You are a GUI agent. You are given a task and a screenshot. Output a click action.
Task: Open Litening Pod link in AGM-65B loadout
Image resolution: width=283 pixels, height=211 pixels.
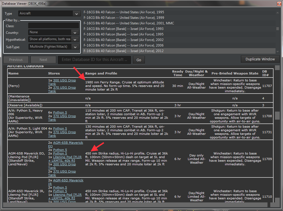point(65,159)
